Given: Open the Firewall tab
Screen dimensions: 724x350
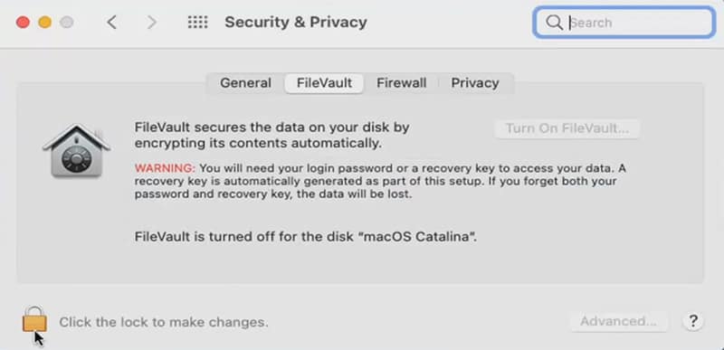Looking at the screenshot, I should coord(401,83).
